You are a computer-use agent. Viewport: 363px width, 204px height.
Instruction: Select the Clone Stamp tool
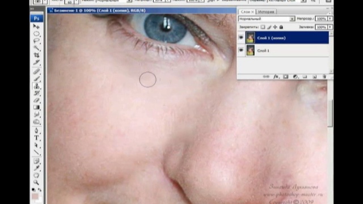[x=36, y=86]
